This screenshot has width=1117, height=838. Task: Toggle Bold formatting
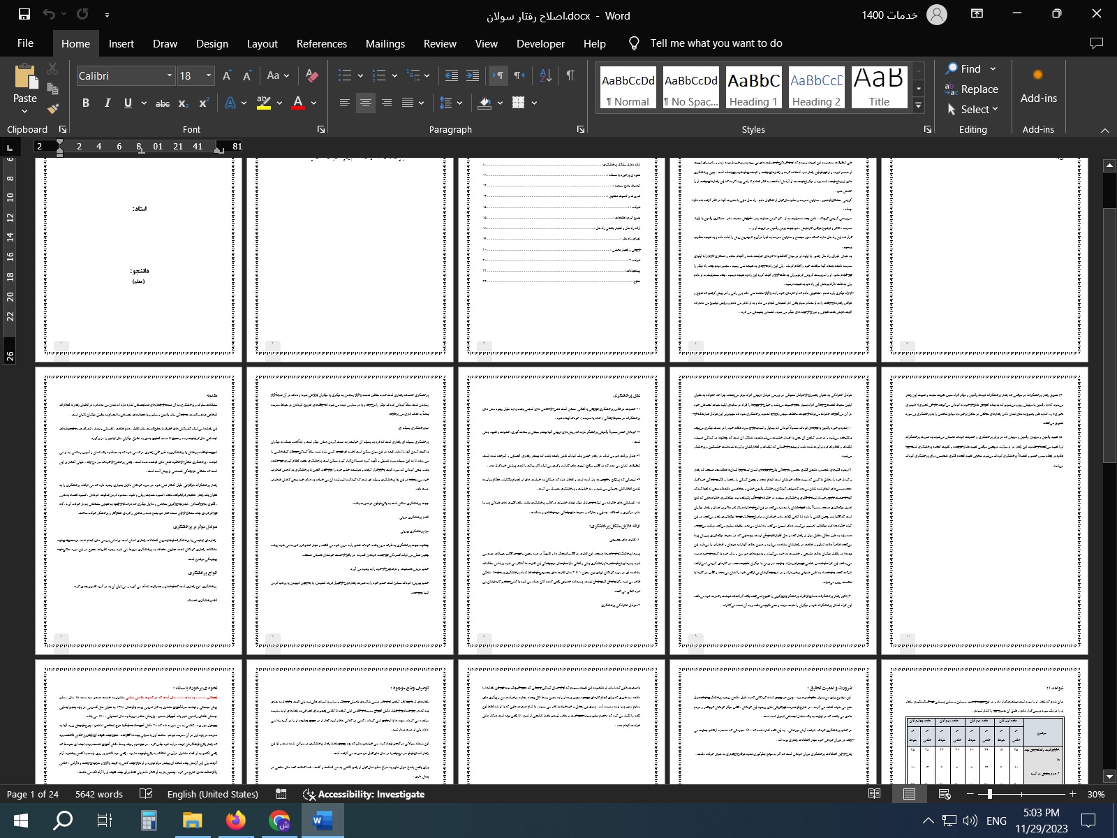point(86,103)
